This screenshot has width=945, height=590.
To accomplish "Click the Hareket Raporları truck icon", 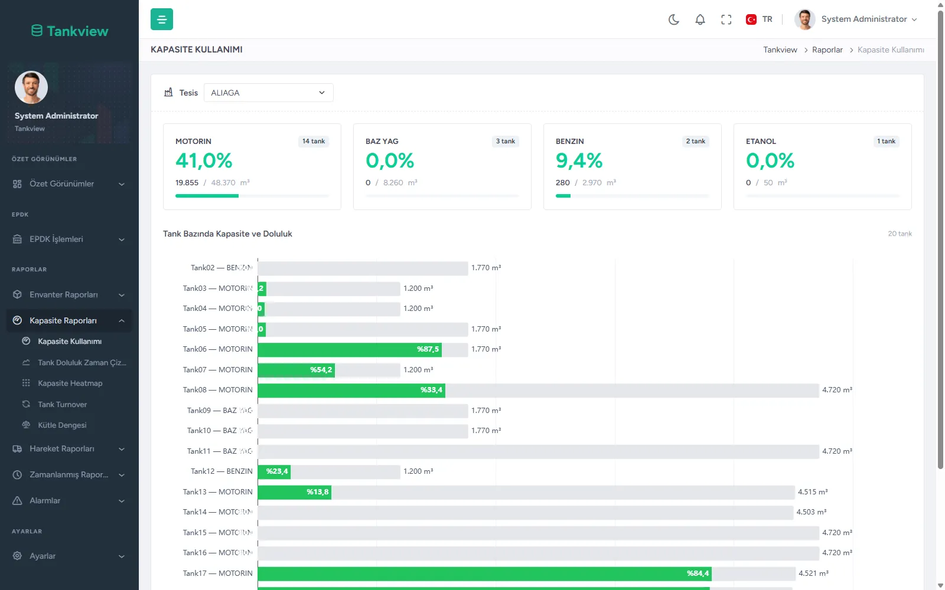I will pos(17,449).
